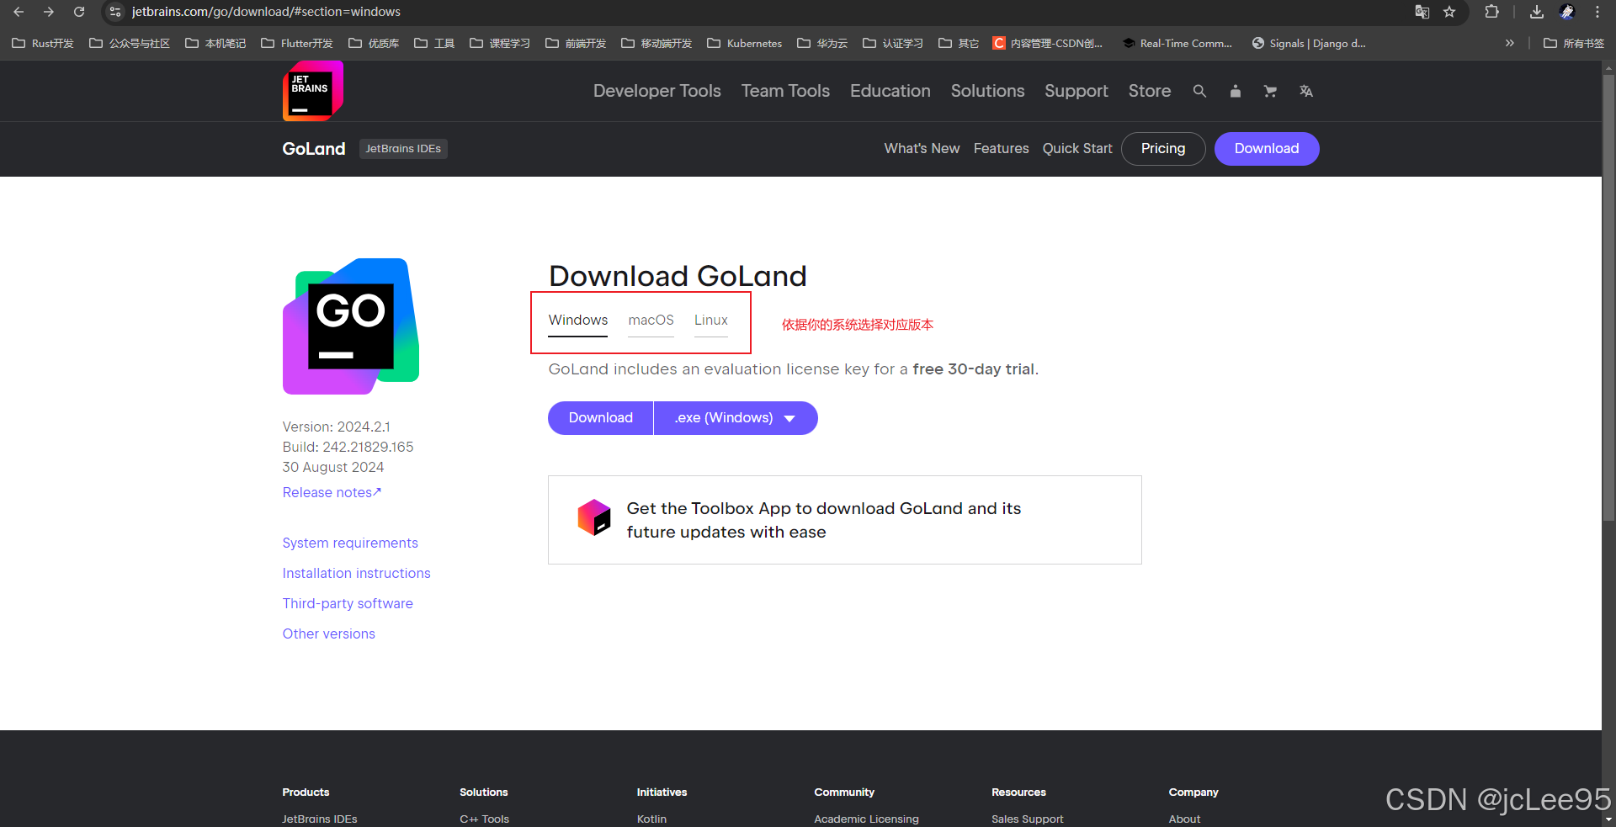Open the language selector icon
This screenshot has height=827, width=1616.
pos(1305,91)
